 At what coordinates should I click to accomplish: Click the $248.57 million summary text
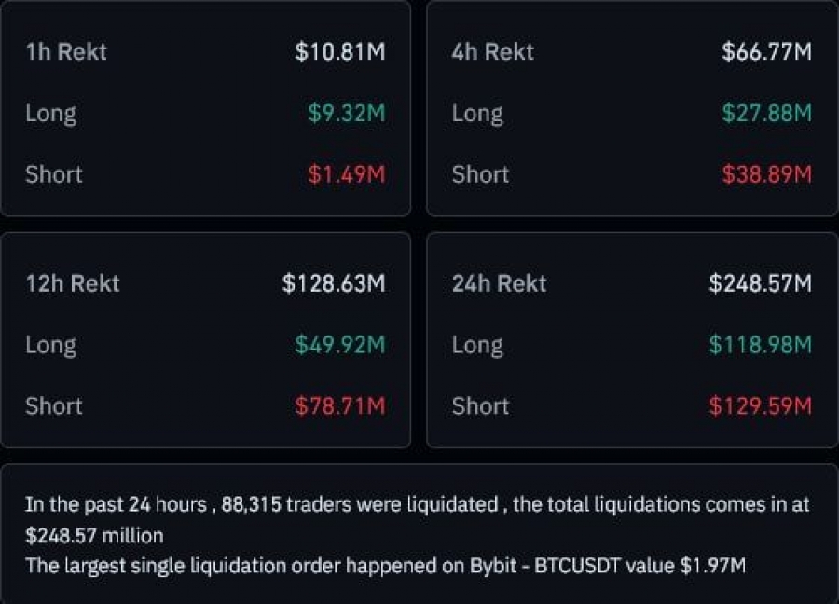coord(94,536)
